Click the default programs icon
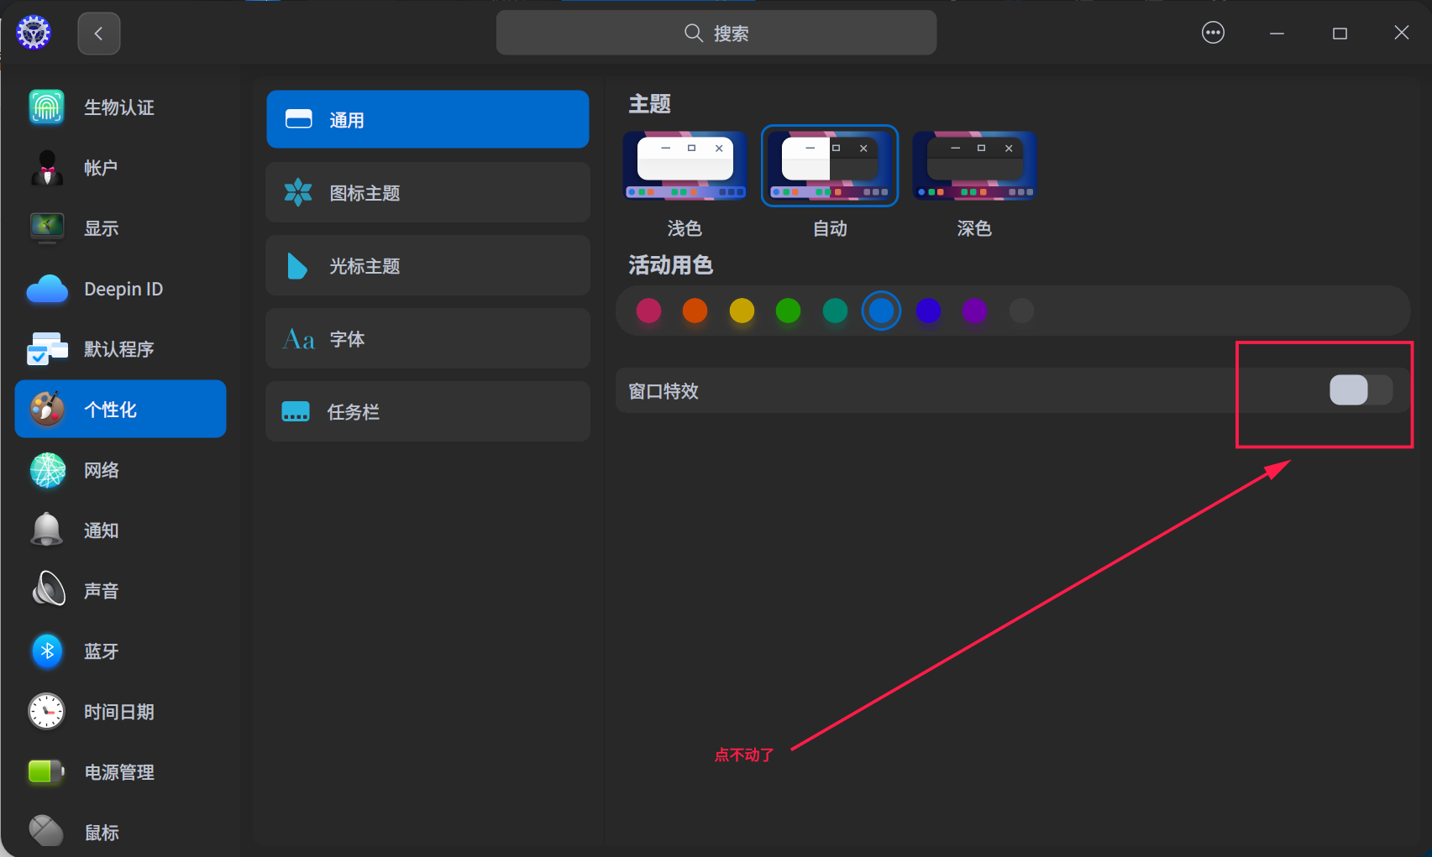 click(x=47, y=349)
